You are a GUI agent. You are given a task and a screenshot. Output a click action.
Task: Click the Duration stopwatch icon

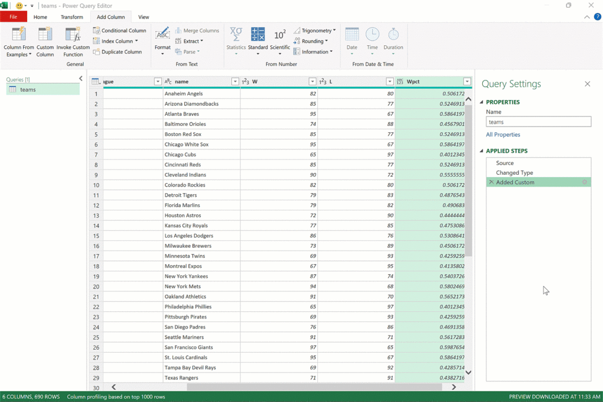tap(393, 34)
